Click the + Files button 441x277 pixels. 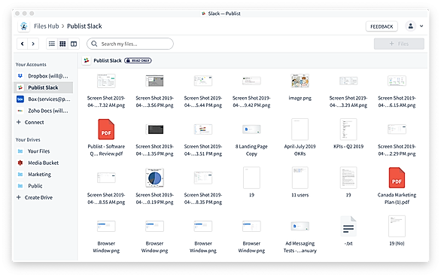(399, 44)
